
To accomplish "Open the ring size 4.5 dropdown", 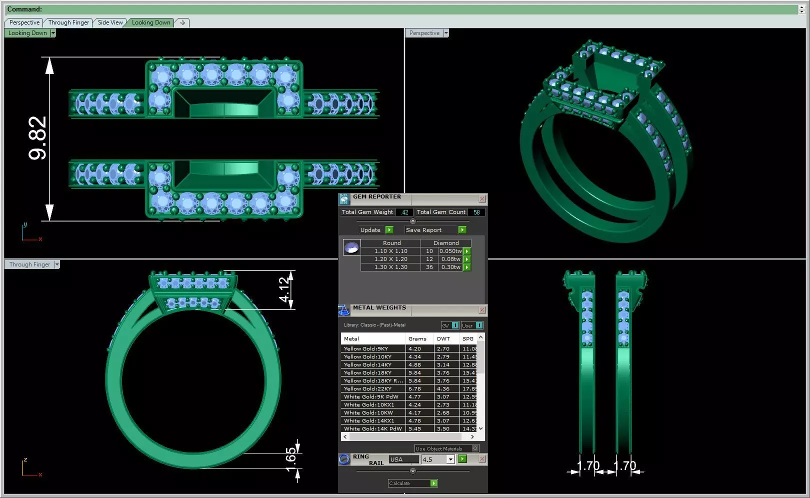I will [x=450, y=459].
